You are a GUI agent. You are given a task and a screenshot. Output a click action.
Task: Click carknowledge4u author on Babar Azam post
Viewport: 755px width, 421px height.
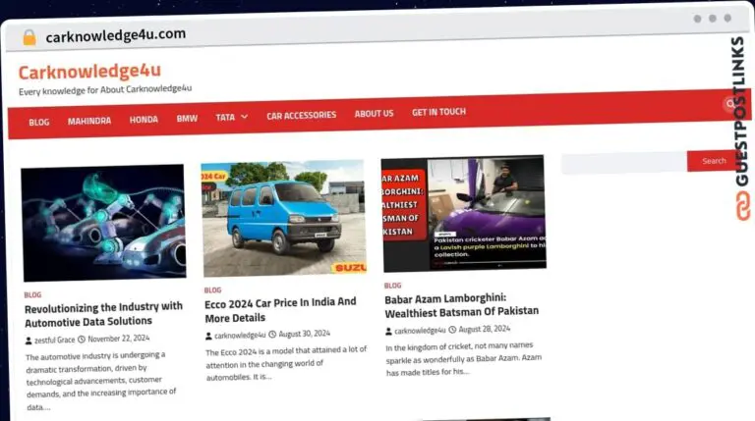(420, 331)
